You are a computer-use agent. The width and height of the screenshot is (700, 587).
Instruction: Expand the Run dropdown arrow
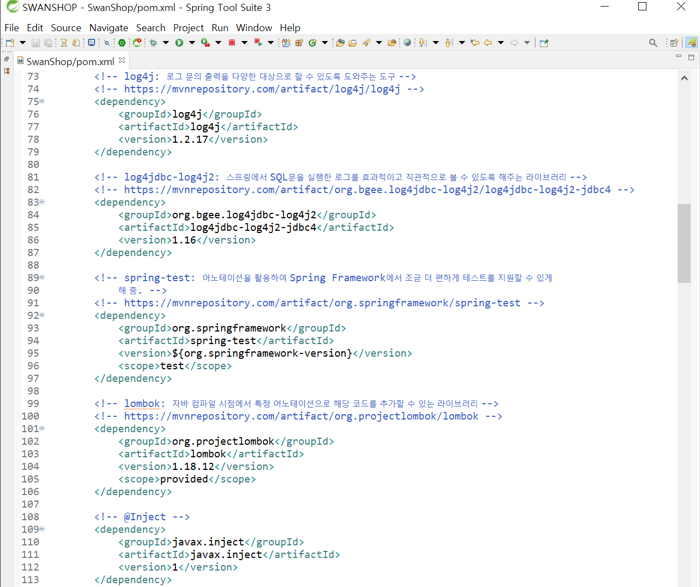(192, 43)
